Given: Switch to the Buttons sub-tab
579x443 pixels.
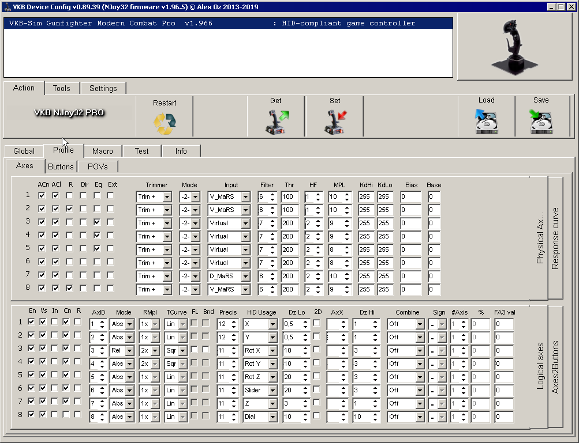Looking at the screenshot, I should coord(61,166).
